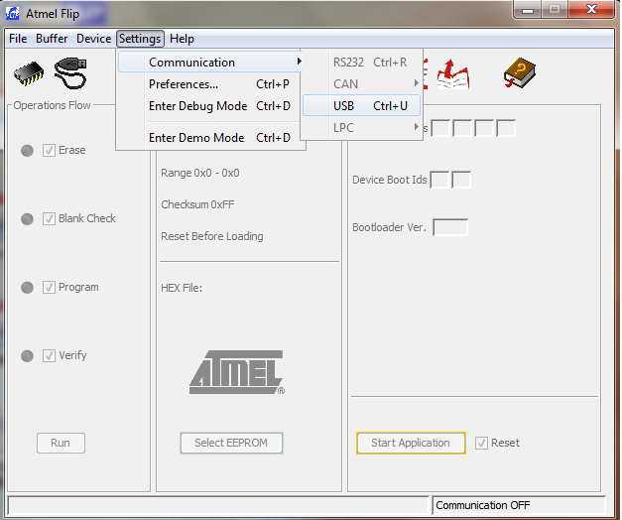Image resolution: width=622 pixels, height=520 pixels.
Task: Click the Communication OFF status text
Action: (482, 505)
